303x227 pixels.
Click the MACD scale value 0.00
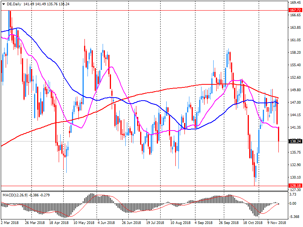coord(293,204)
